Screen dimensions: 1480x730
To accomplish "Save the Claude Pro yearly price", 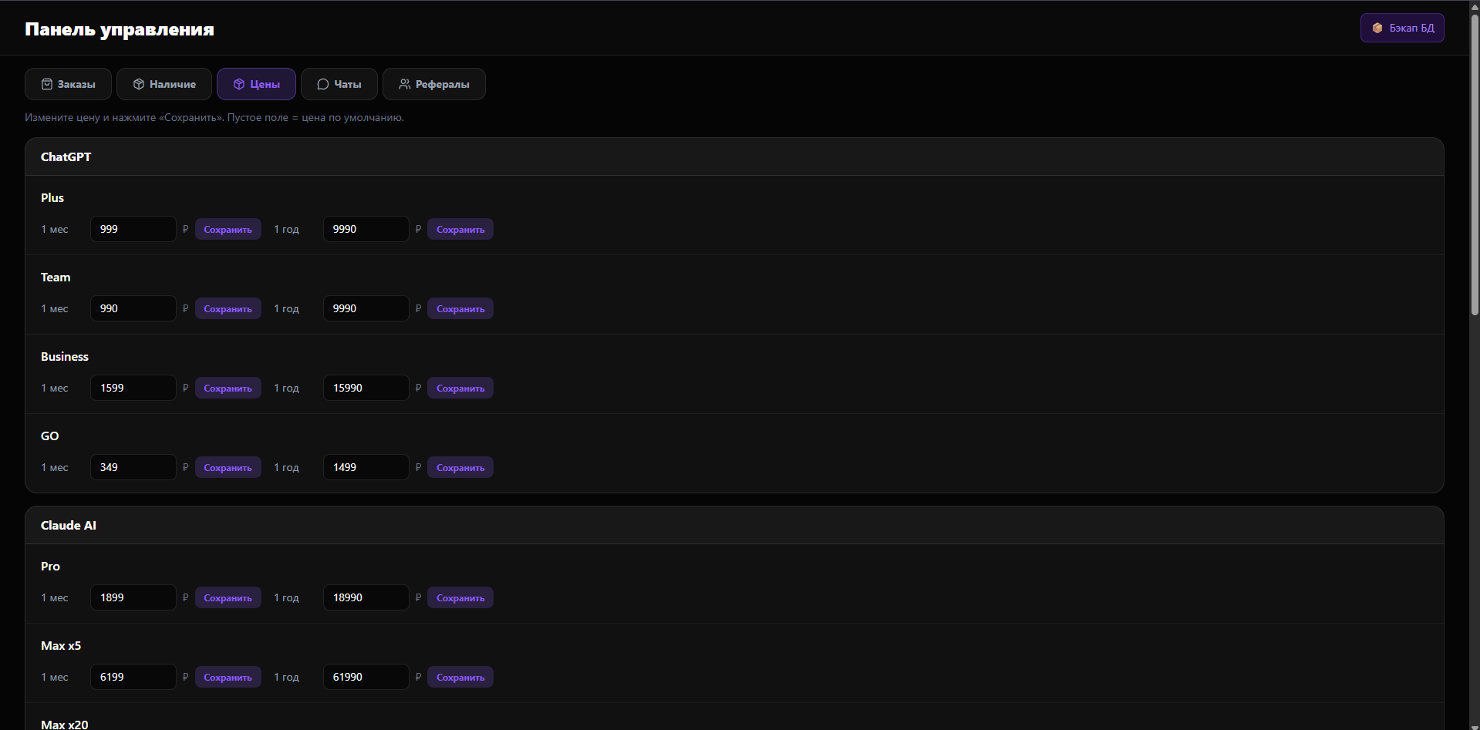I will [x=460, y=598].
